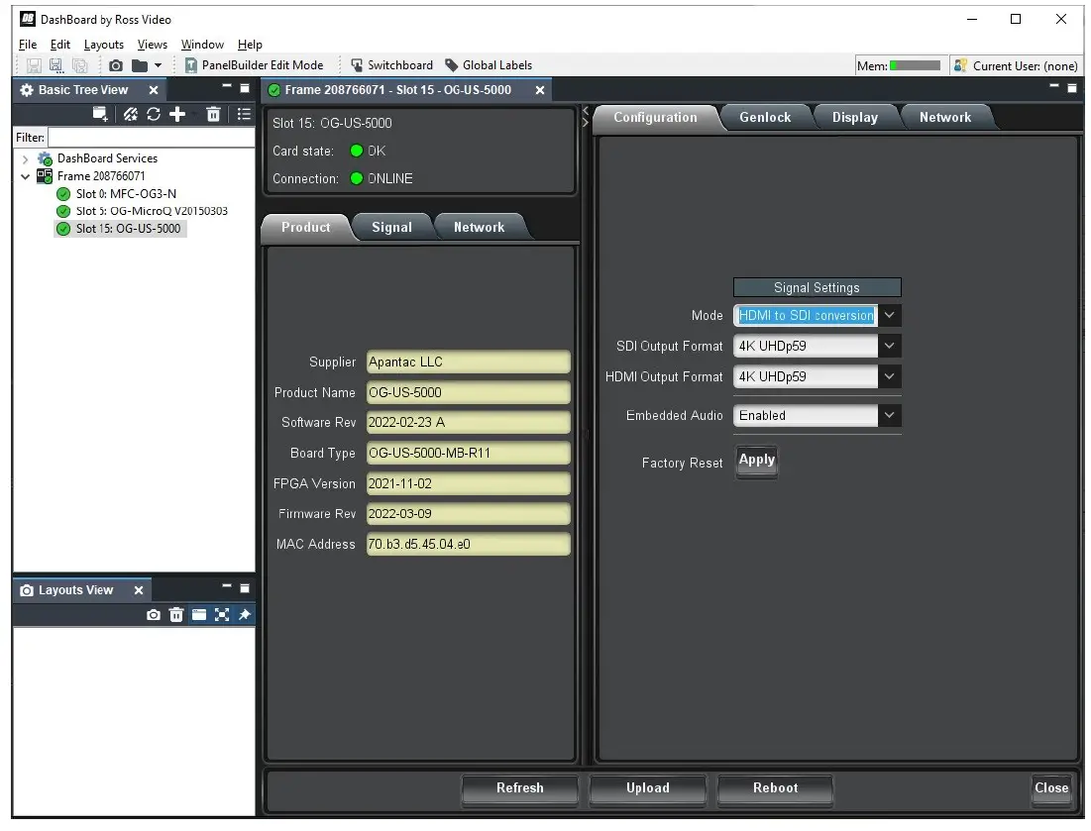
Task: Click the trash icon in Tree View toolbar
Action: [x=214, y=114]
